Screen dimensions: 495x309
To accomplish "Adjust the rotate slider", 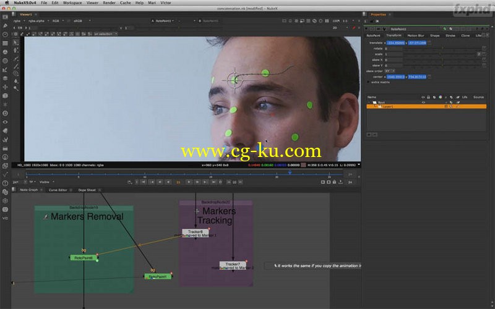I will coord(442,49).
